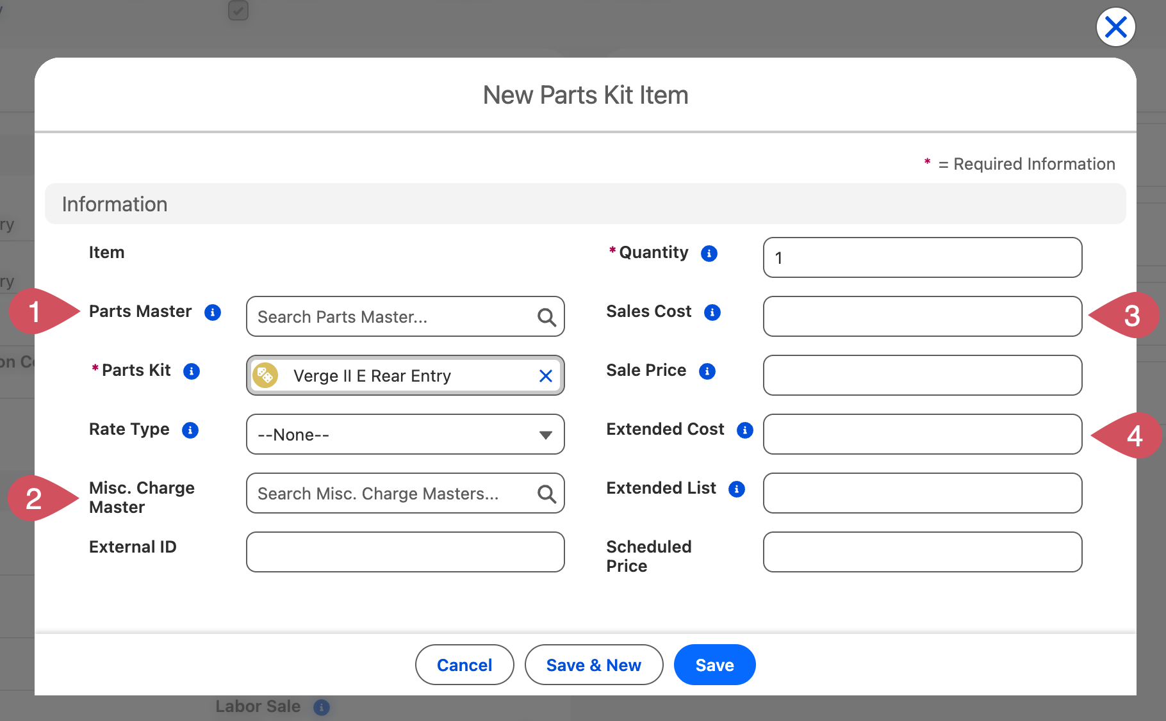Click the Sale Price info icon
This screenshot has width=1166, height=721.
[x=707, y=371]
